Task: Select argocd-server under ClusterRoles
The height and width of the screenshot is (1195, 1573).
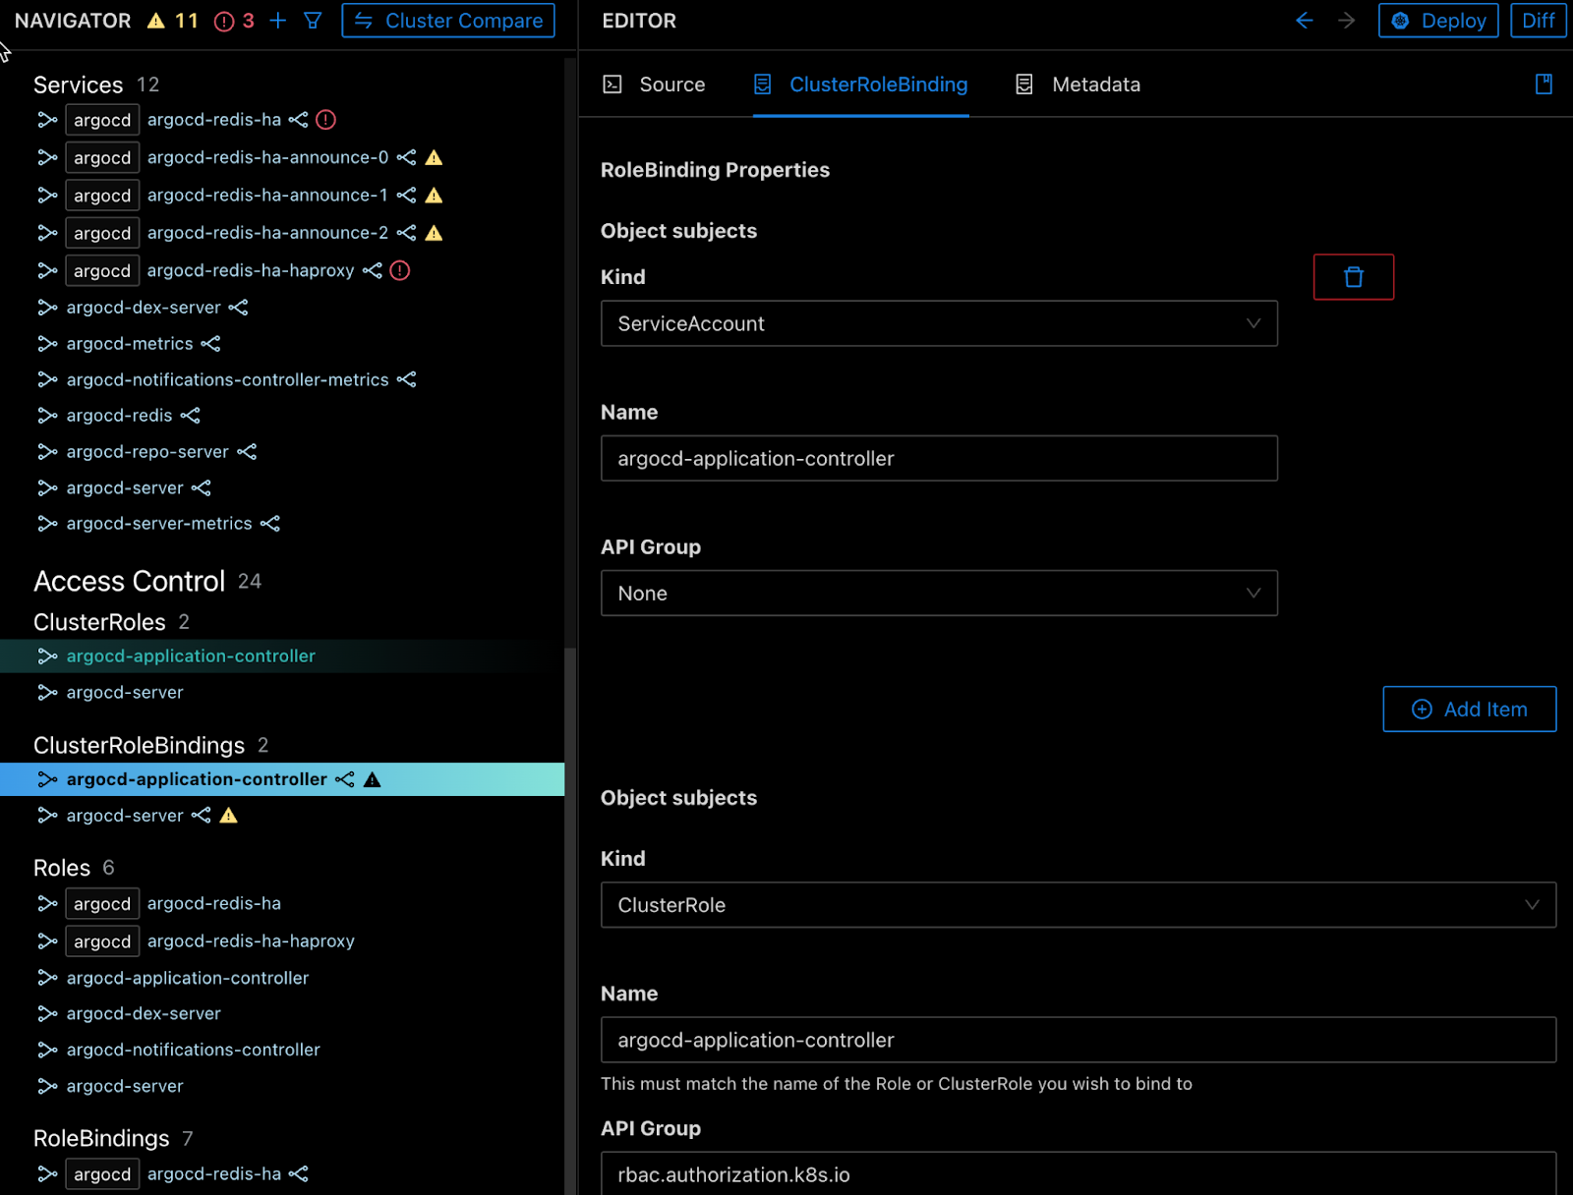Action: coord(125,693)
